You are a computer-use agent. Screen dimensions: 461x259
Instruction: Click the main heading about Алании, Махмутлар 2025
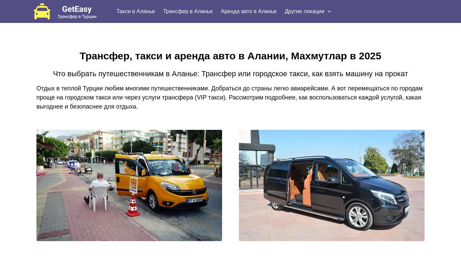tap(231, 56)
